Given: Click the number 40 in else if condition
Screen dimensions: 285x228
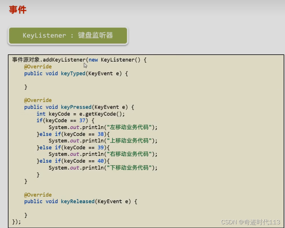Looking at the screenshot, I should point(101,161).
